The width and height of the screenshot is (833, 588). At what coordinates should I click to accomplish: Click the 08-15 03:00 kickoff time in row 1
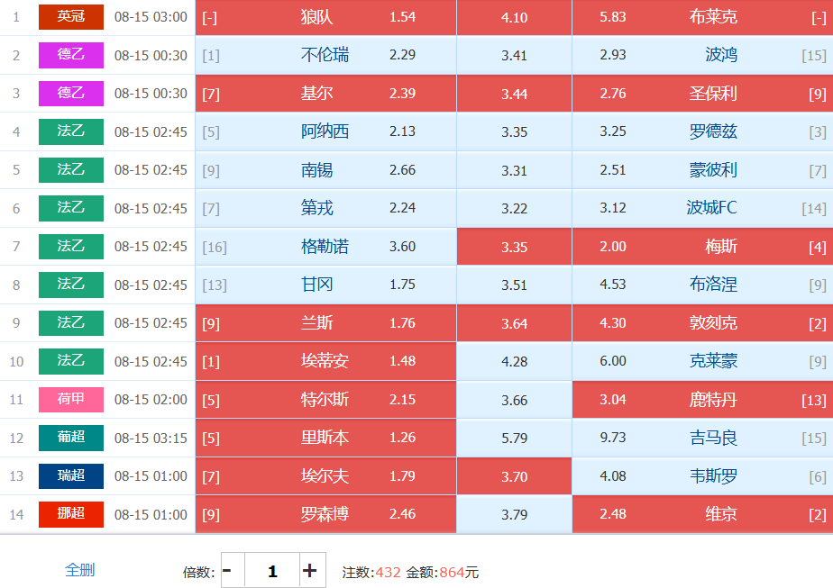[151, 17]
